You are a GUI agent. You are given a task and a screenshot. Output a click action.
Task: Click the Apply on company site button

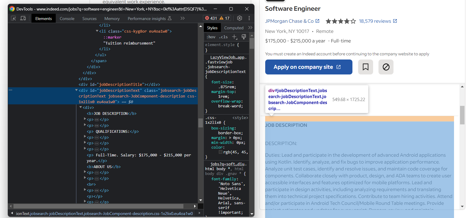point(309,67)
